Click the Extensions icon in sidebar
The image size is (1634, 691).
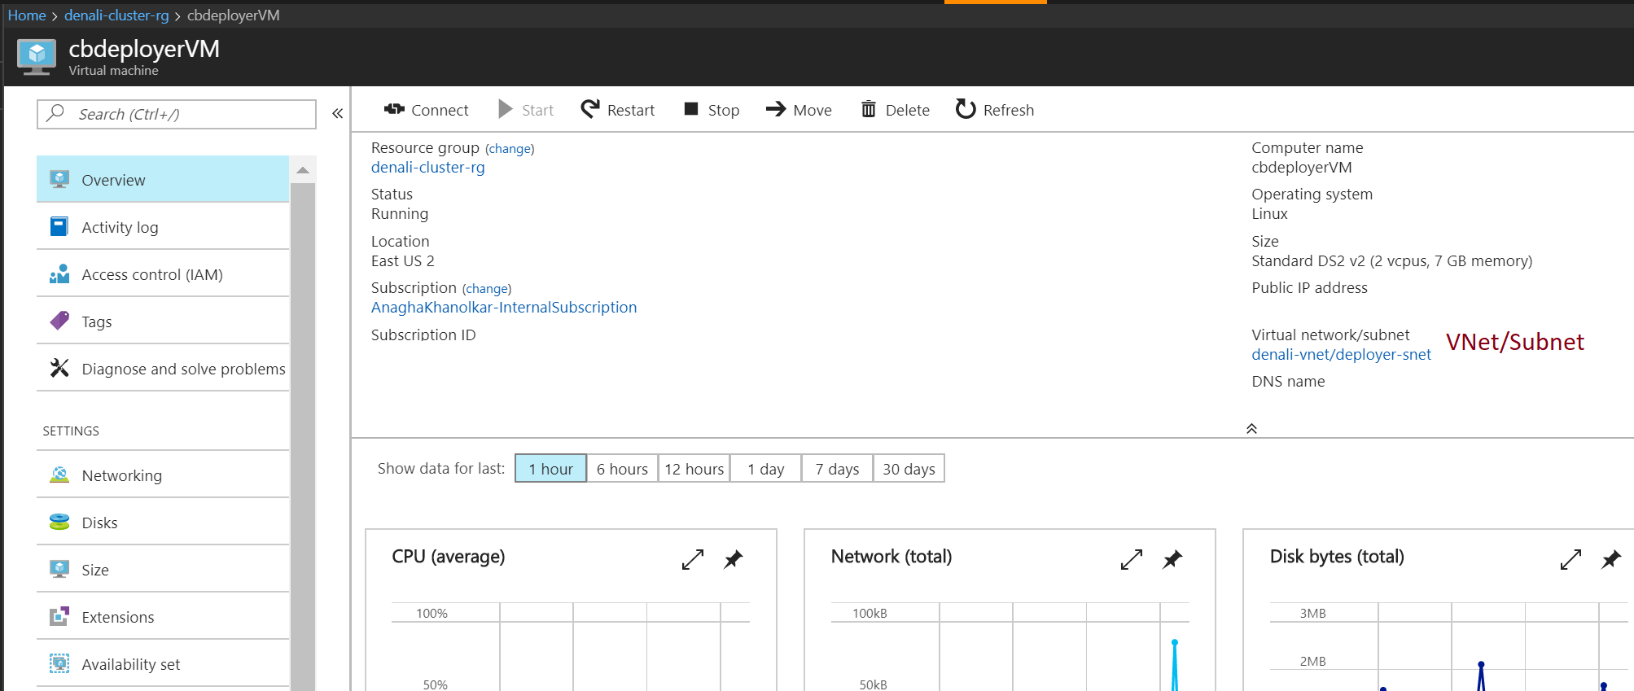pos(59,616)
